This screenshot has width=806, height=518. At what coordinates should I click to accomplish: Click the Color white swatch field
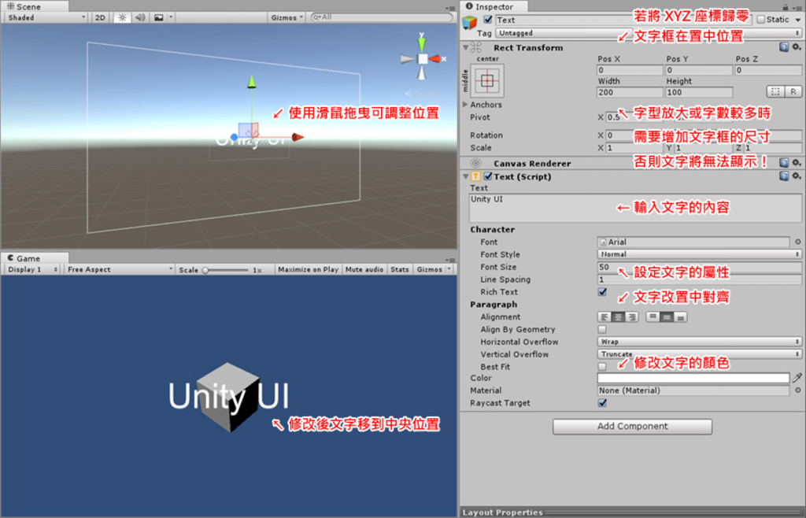pyautogui.click(x=693, y=378)
